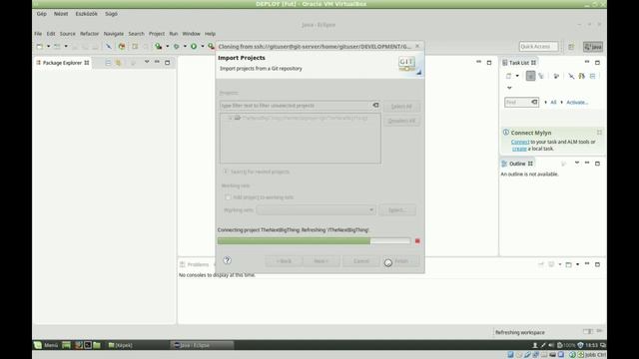Screen dimensions: 639x359
Task: Minimize the Package Explorer panel
Action: click(x=157, y=62)
